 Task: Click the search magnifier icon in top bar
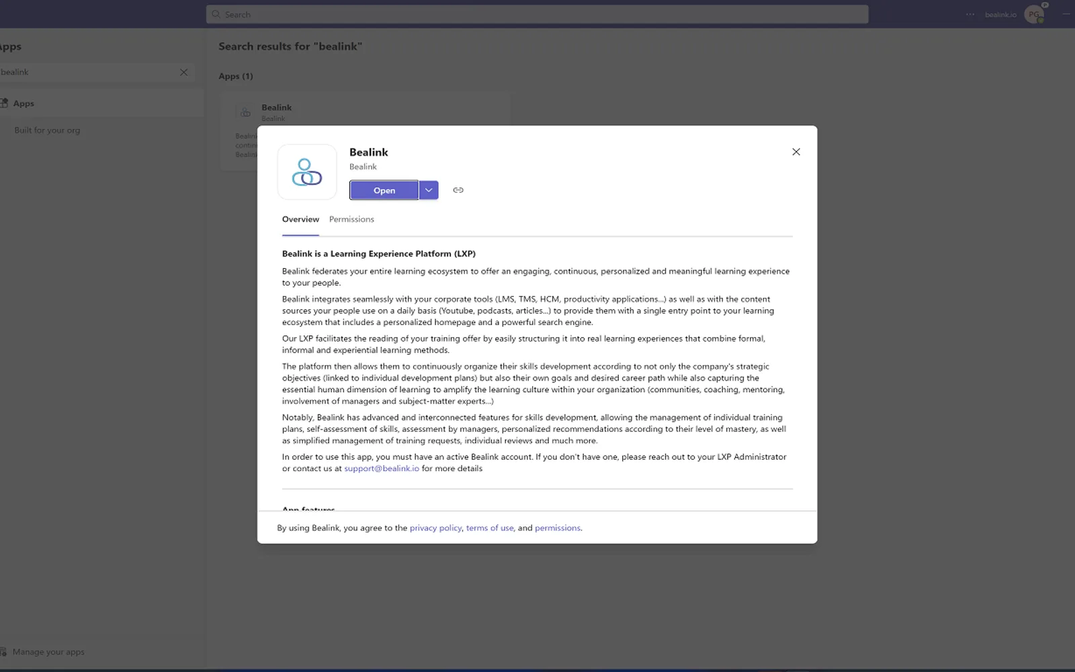point(216,14)
